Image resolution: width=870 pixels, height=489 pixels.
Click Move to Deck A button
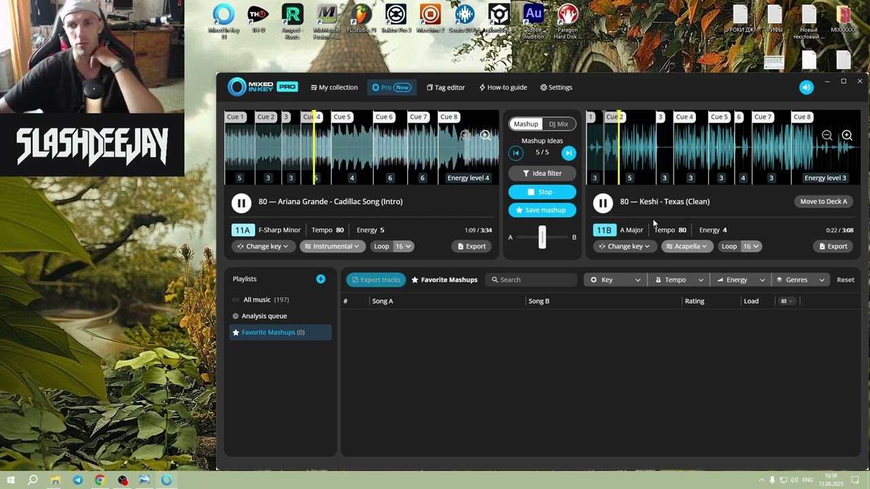click(x=824, y=201)
